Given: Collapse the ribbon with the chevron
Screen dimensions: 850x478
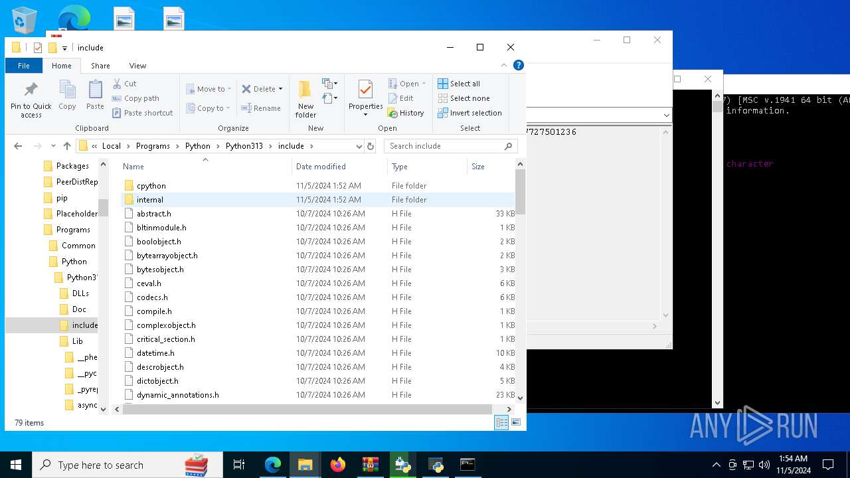Looking at the screenshot, I should click(x=505, y=65).
